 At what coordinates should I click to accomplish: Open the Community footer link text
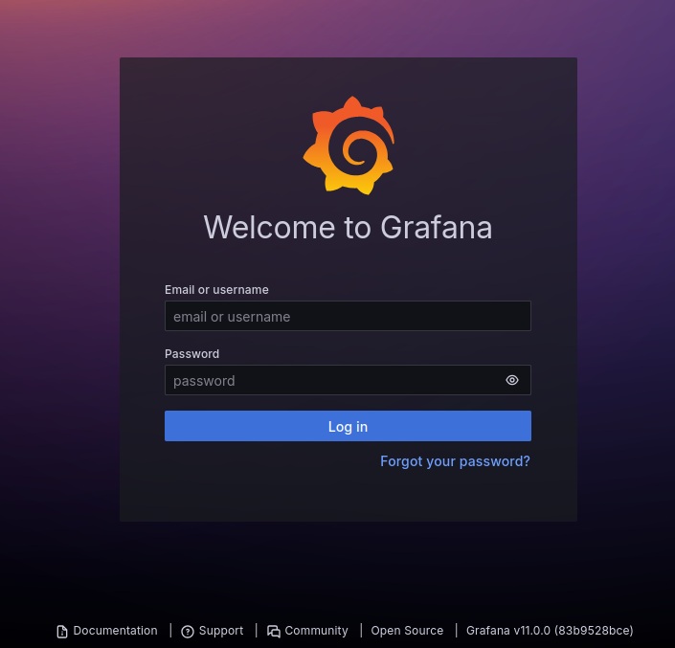click(x=316, y=631)
